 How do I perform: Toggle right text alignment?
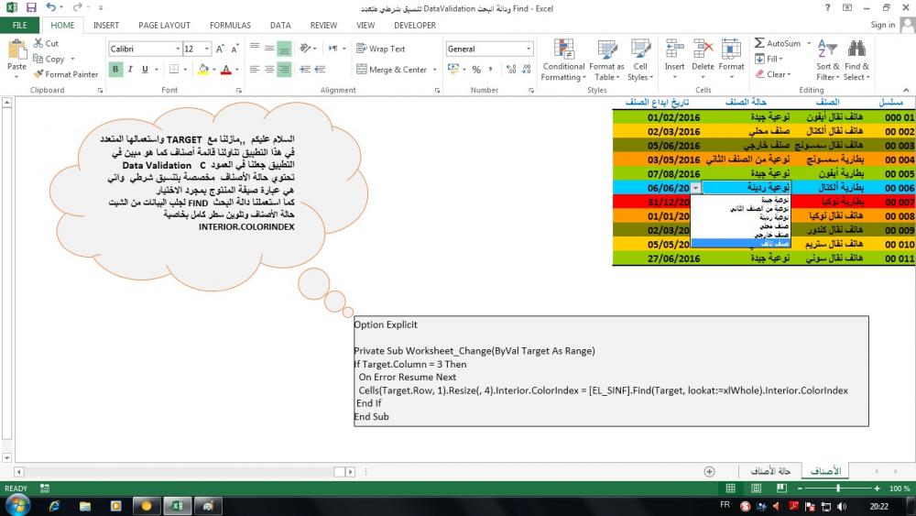click(x=284, y=70)
